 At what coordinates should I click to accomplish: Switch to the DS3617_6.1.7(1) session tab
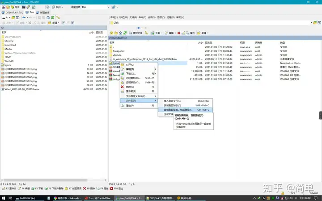13,13
